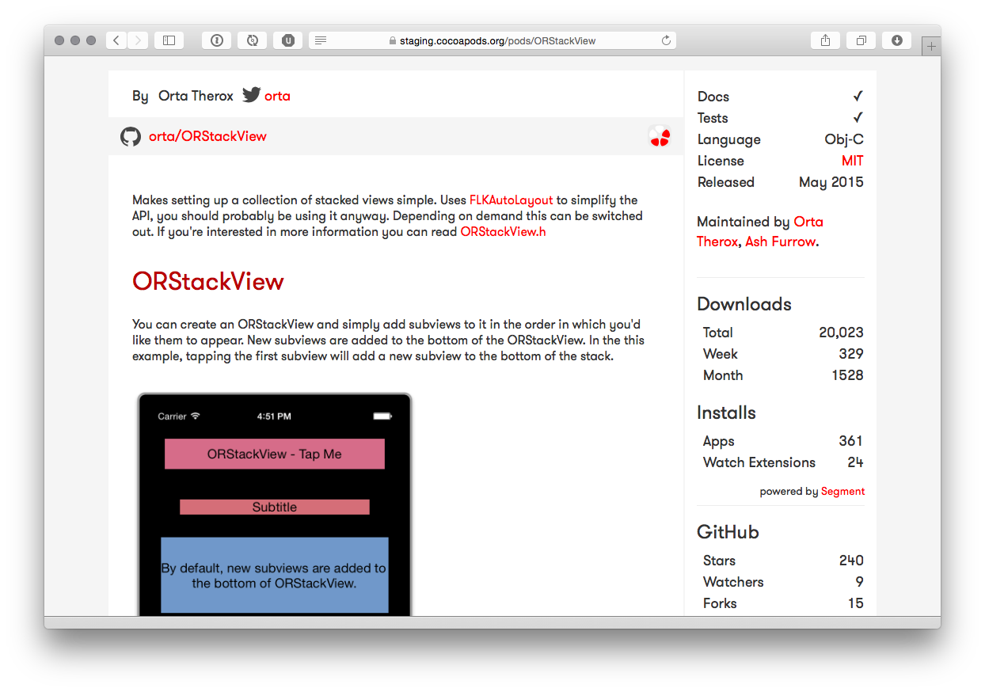Click the GitHub Stars 240 value
985x692 pixels.
[x=851, y=561]
